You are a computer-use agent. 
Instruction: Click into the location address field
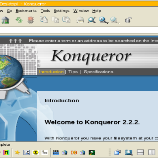tap(79, 30)
